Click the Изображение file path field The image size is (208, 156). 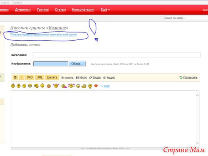pos(51,64)
